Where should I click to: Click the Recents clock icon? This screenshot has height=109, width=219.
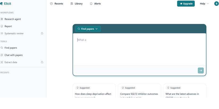pos(51,4)
